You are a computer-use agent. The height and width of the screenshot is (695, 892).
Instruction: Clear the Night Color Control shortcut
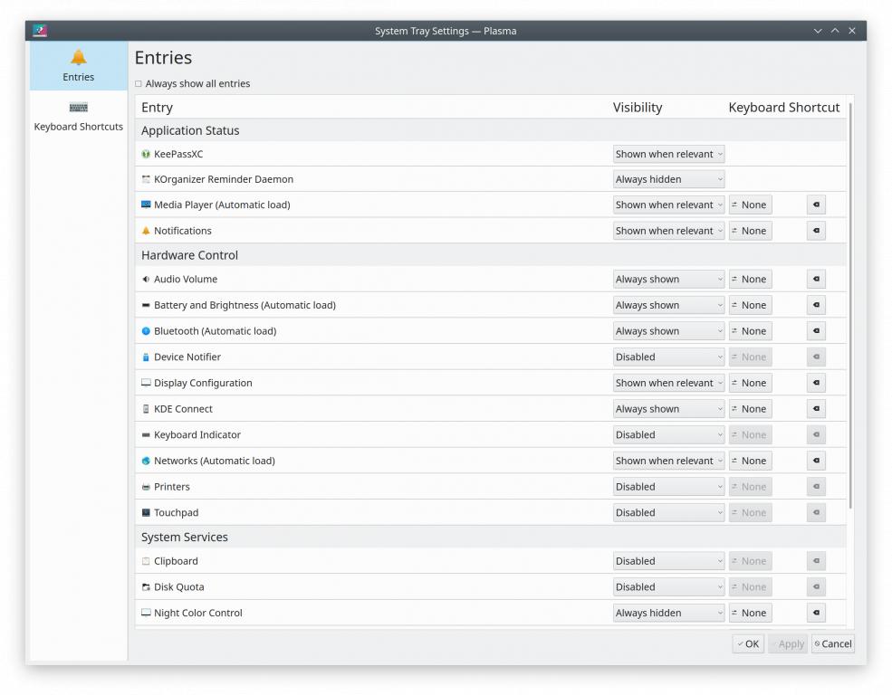coord(816,614)
